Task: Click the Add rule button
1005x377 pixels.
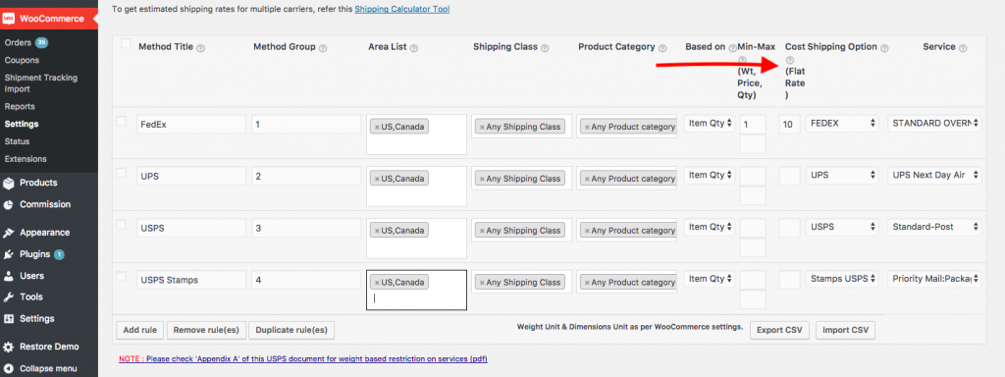Action: click(x=139, y=330)
